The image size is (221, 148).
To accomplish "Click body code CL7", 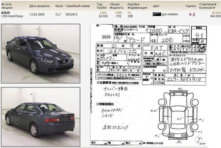I will [58, 14].
